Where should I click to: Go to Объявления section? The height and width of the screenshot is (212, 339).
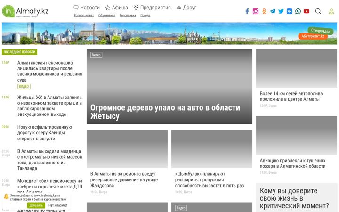tap(107, 16)
